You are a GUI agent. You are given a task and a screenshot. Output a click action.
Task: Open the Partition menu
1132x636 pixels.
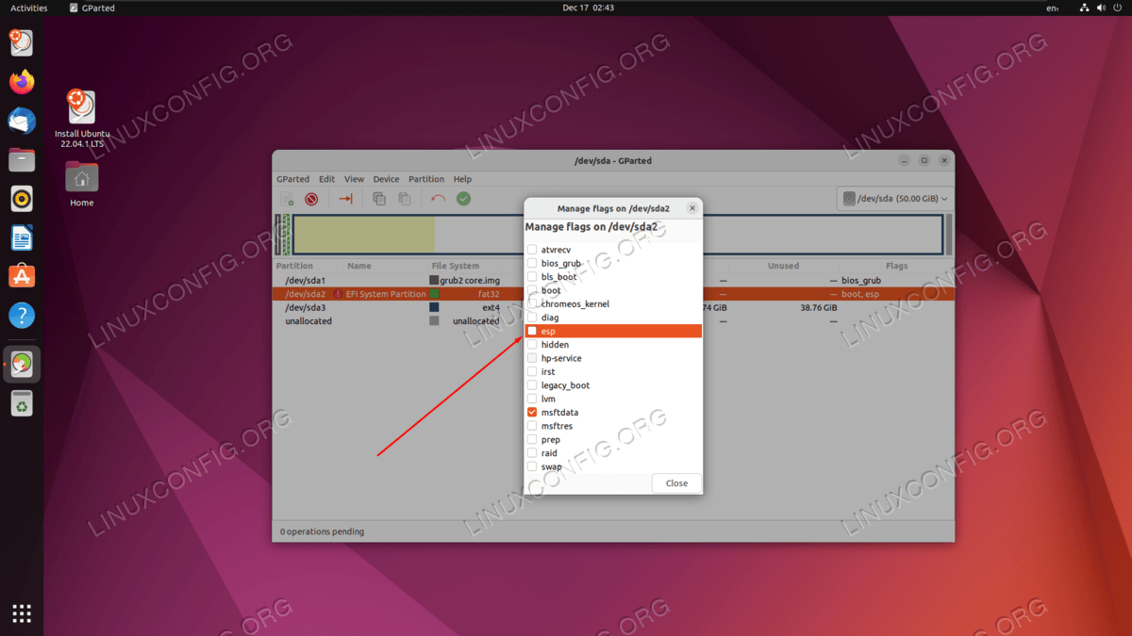pos(426,179)
